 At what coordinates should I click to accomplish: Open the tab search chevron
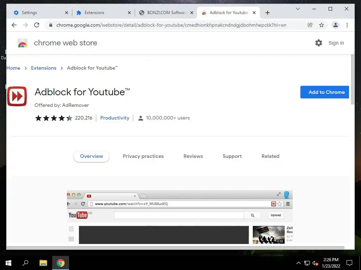298,9
